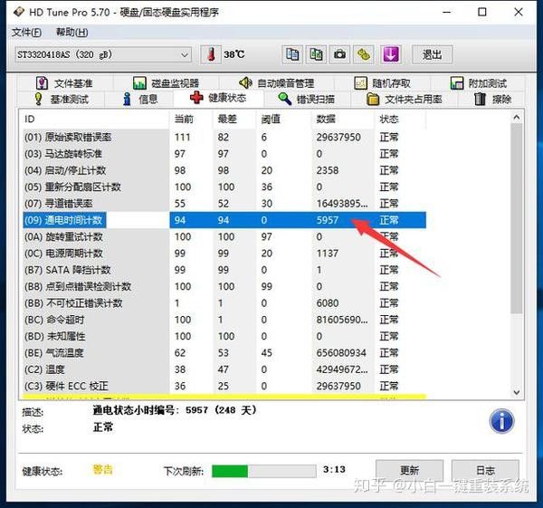543x508 pixels.
Task: Select the (0C) 电源周期计数 row
Action: coord(224,254)
